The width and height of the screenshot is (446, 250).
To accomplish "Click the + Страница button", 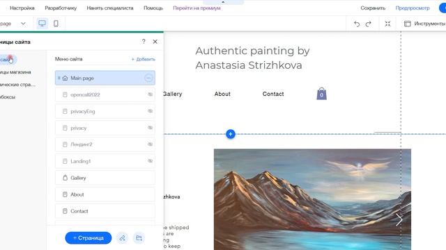I will point(89,237).
